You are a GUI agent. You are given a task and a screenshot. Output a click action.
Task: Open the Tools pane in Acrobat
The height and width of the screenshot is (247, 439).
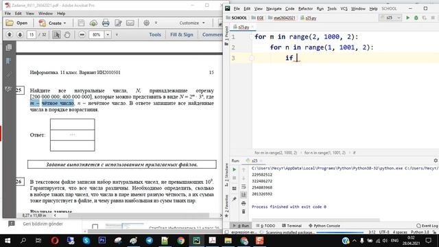[155, 35]
